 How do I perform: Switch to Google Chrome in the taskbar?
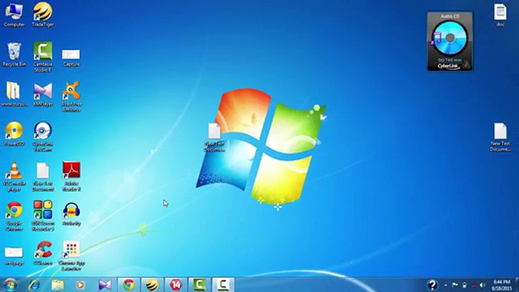tap(129, 285)
